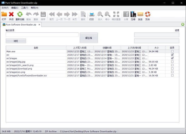
Task: Select the src\images\ico.png file name
Action: [16, 72]
